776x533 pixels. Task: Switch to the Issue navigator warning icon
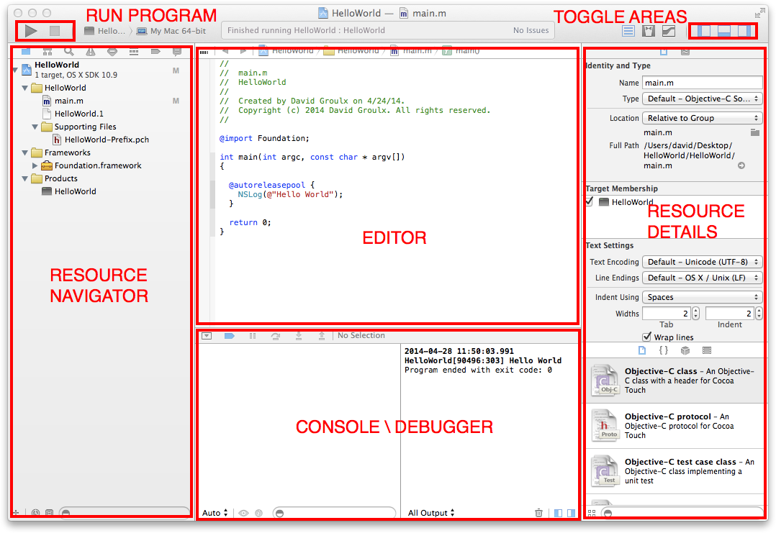pos(90,52)
